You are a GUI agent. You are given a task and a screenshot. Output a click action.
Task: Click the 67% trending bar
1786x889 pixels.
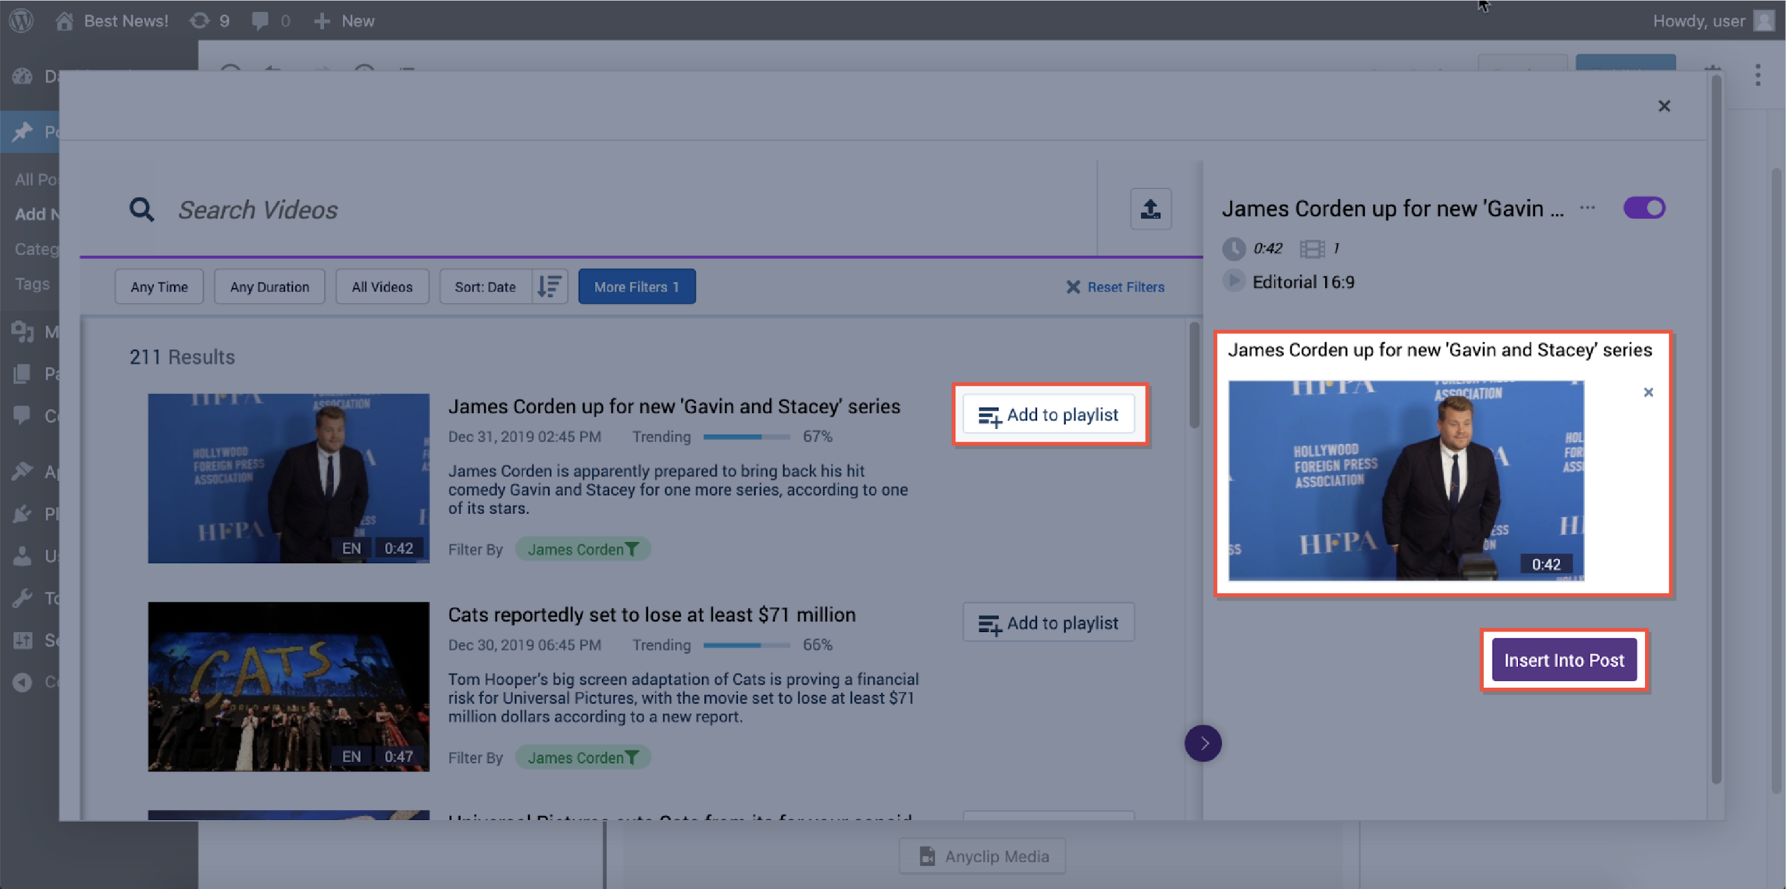(746, 436)
